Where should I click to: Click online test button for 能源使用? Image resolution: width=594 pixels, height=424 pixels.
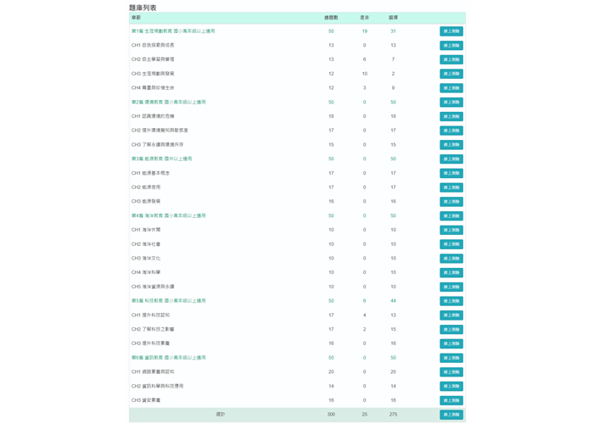pyautogui.click(x=451, y=187)
